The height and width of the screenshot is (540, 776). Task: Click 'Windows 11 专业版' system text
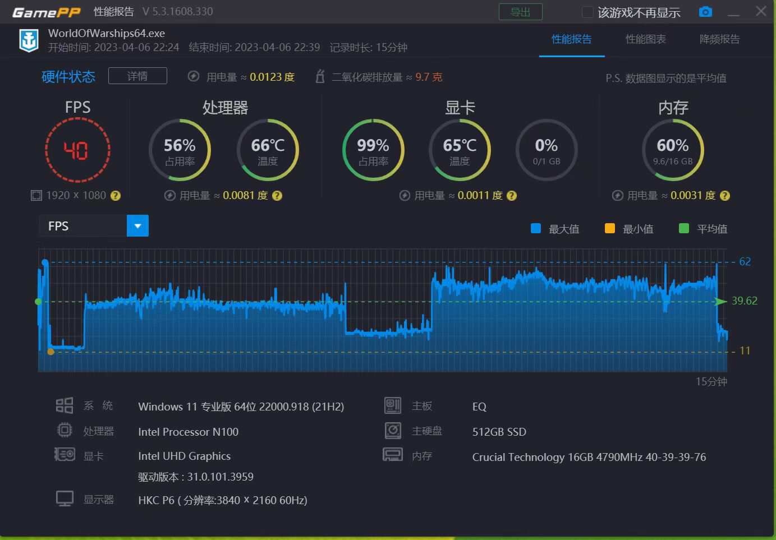click(x=241, y=407)
